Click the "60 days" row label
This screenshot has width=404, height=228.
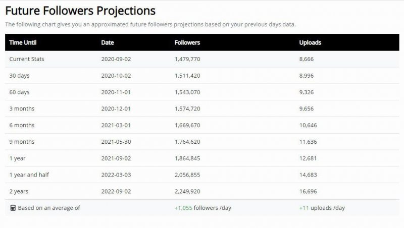coord(20,92)
